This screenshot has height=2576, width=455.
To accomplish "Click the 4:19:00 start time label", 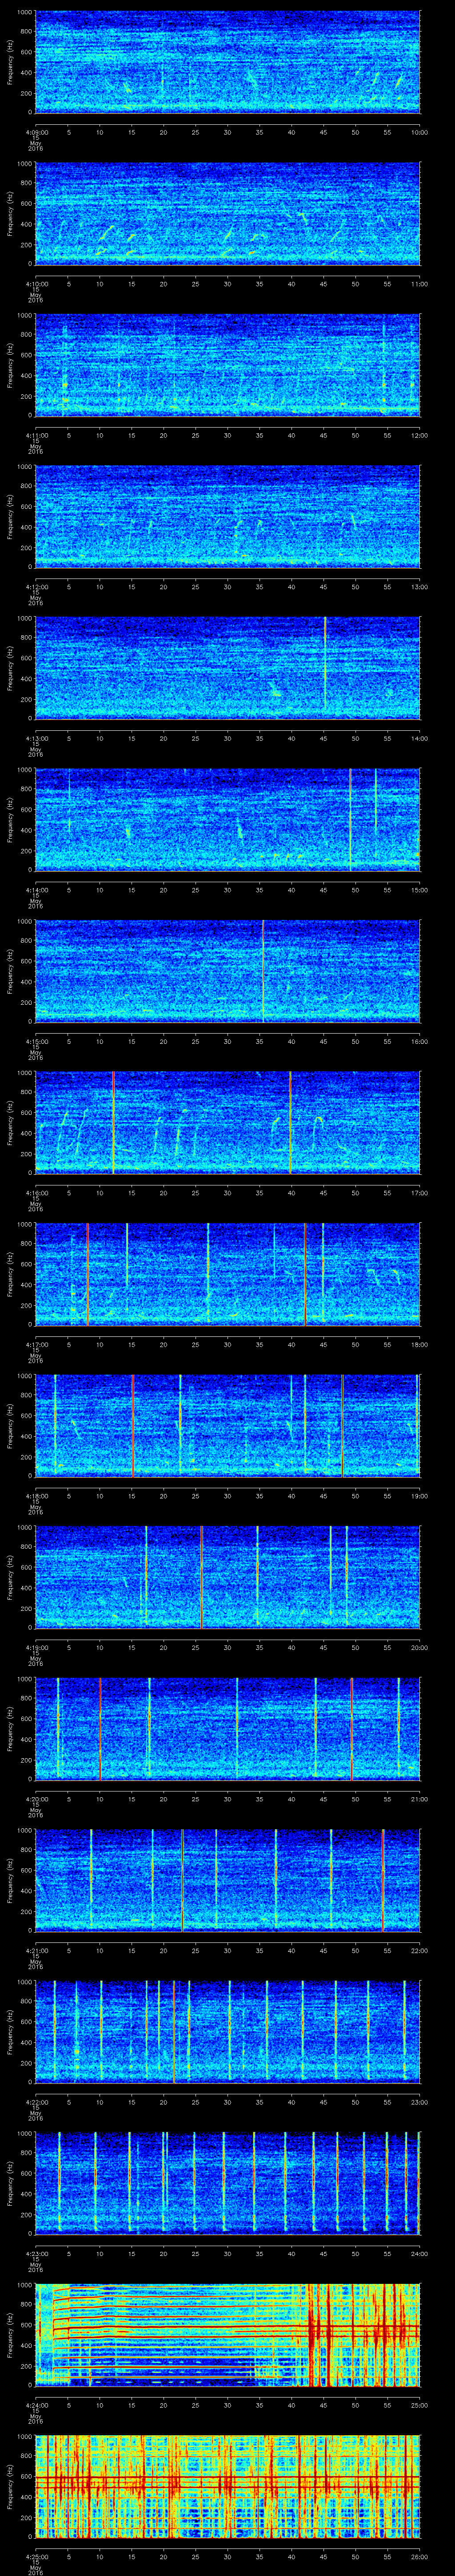I will click(x=36, y=1647).
